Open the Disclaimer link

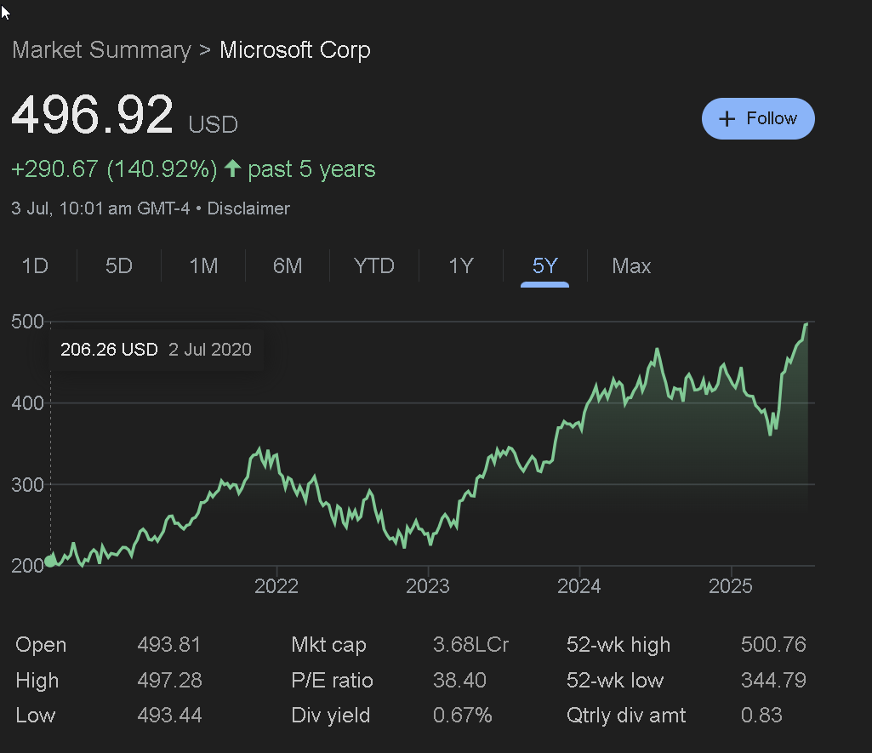click(248, 208)
